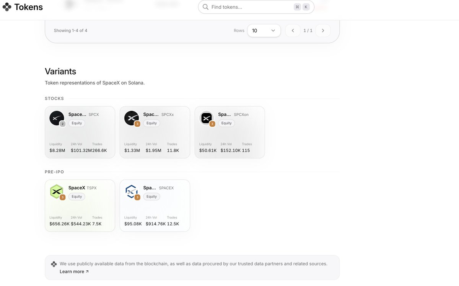Click SPCXx liquidity value $1.33M
Screen dimensions: 459x286
[x=132, y=150]
